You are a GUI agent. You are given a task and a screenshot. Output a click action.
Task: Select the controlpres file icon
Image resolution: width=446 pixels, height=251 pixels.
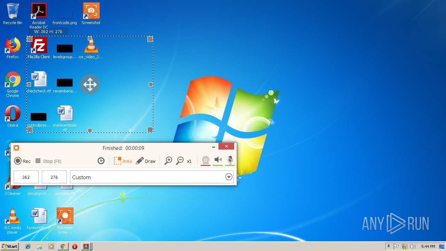pyautogui.click(x=39, y=119)
